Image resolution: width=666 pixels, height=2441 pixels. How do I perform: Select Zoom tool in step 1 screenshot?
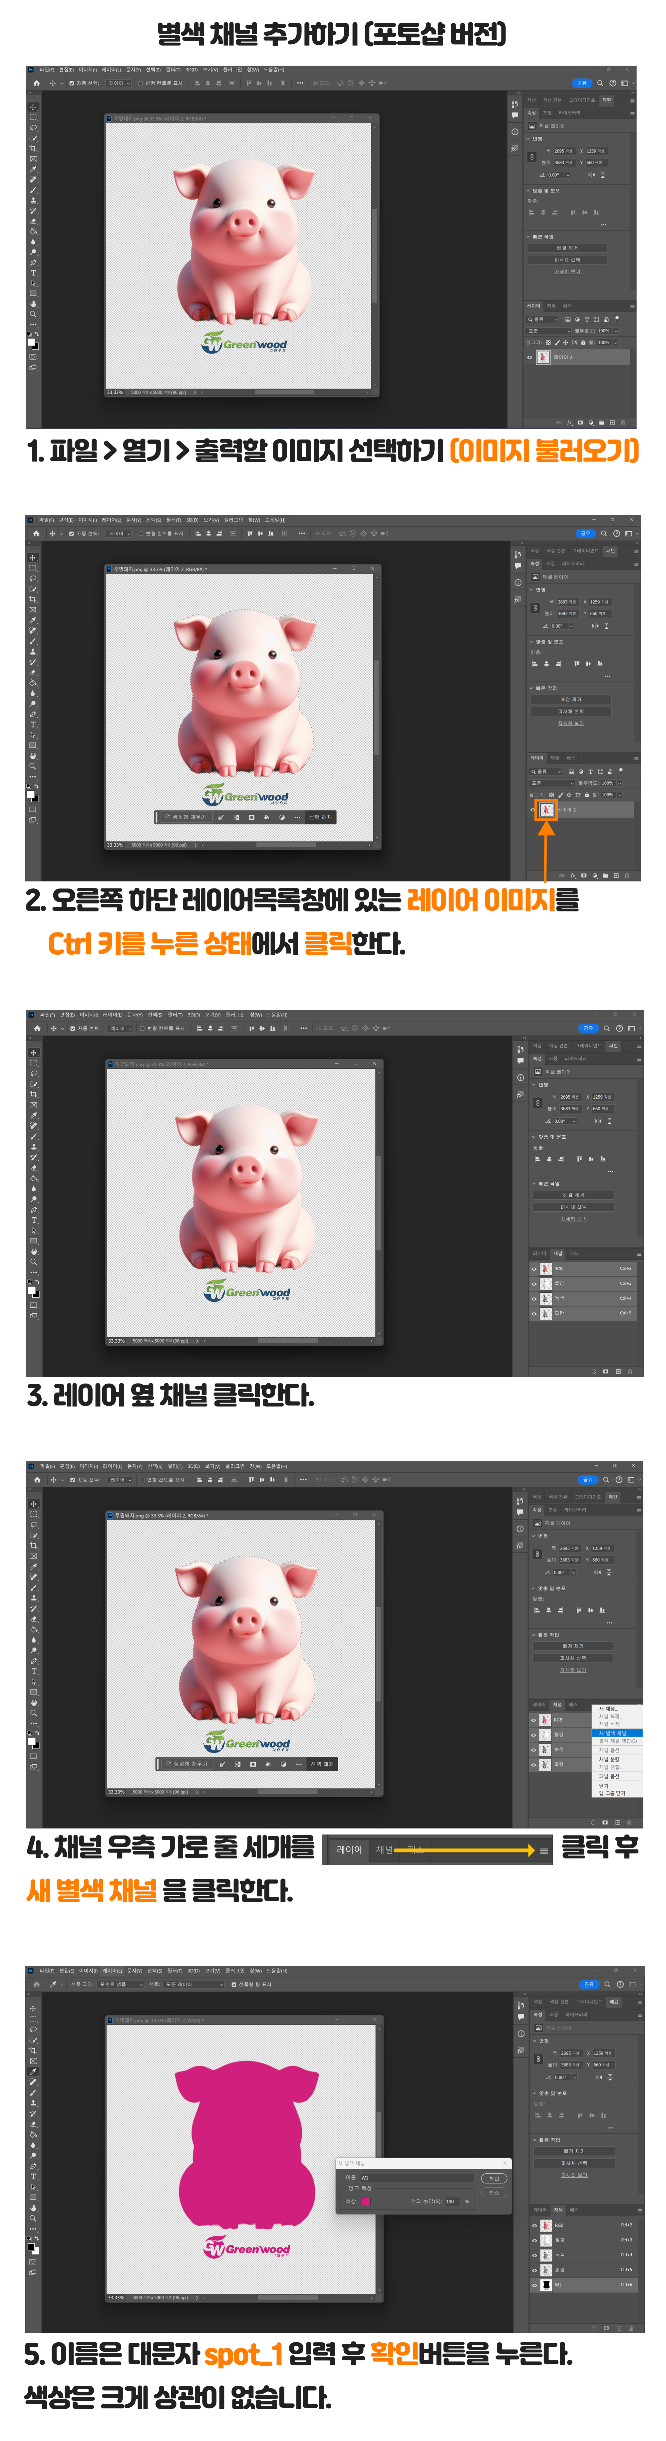[33, 315]
